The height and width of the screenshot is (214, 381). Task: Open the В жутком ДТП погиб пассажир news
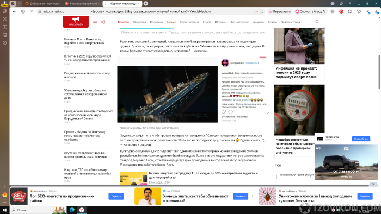coord(88,173)
